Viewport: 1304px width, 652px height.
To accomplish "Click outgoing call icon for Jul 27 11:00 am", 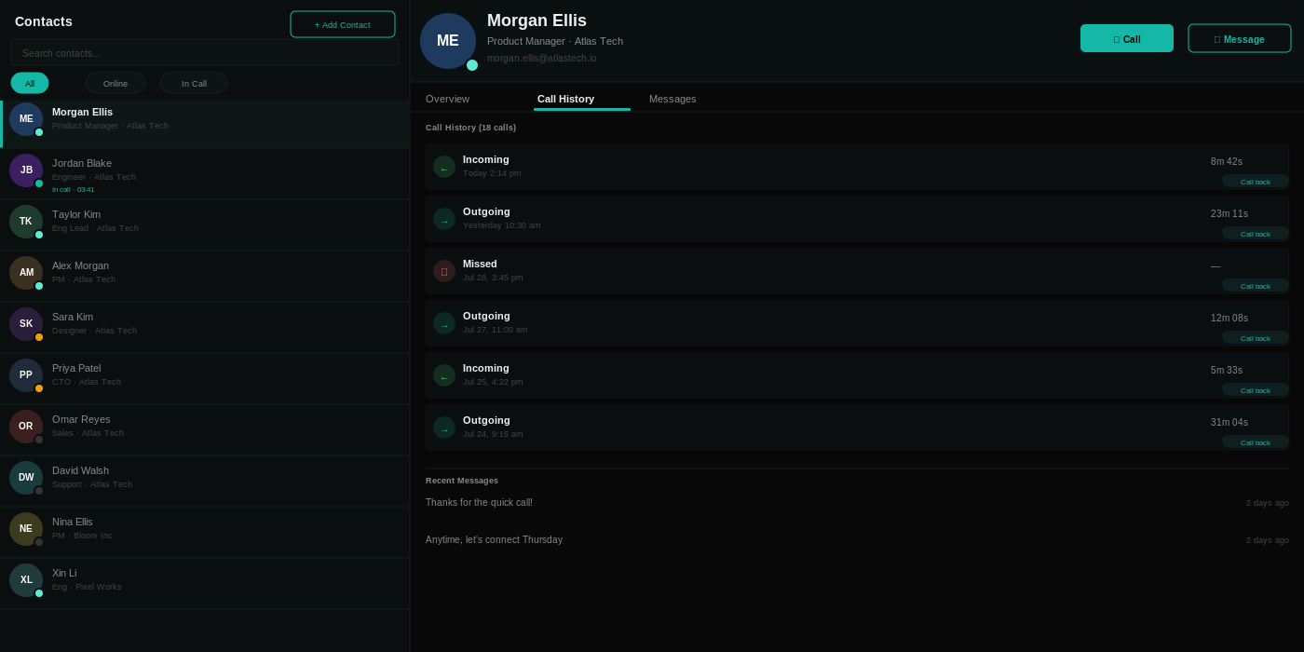I will pyautogui.click(x=444, y=323).
